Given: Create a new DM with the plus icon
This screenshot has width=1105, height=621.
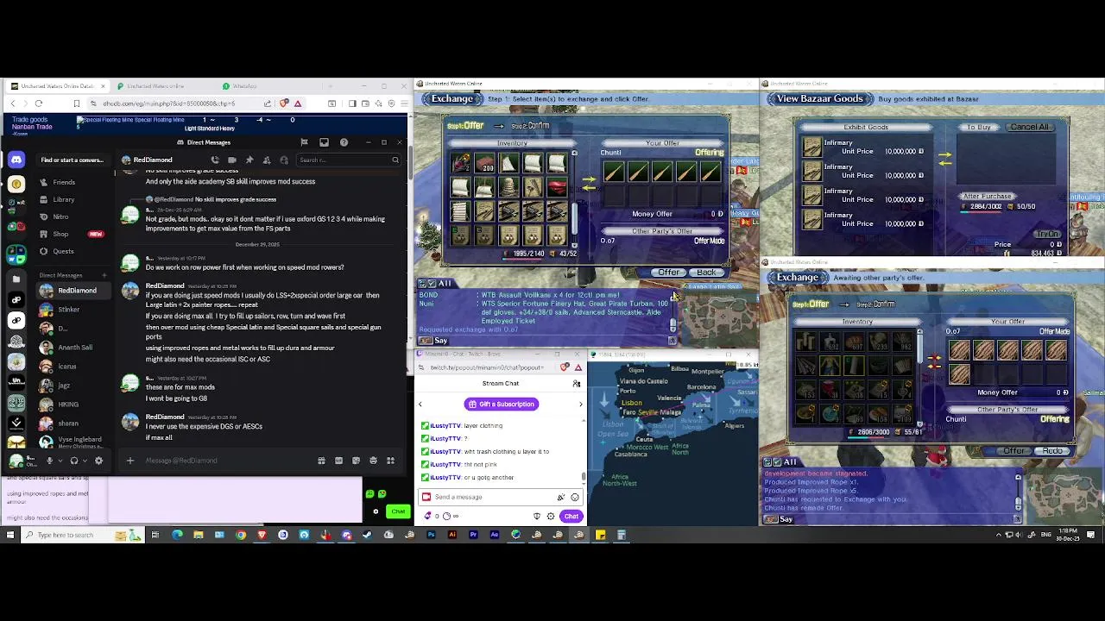Looking at the screenshot, I should [x=104, y=275].
